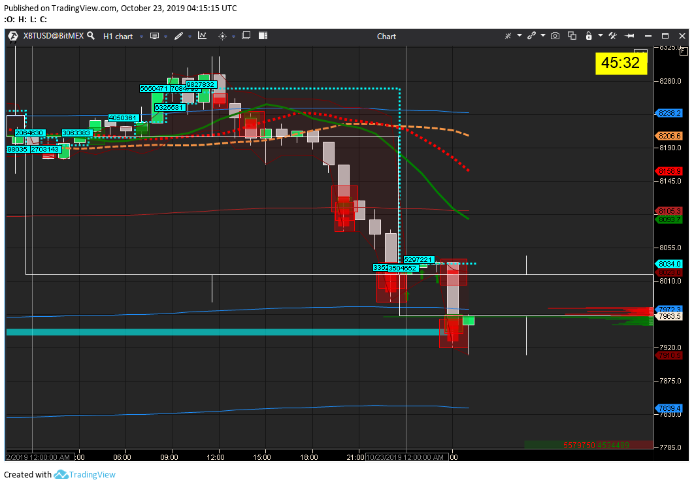Click the 2064630 volume label
The image size is (694, 486).
(29, 133)
